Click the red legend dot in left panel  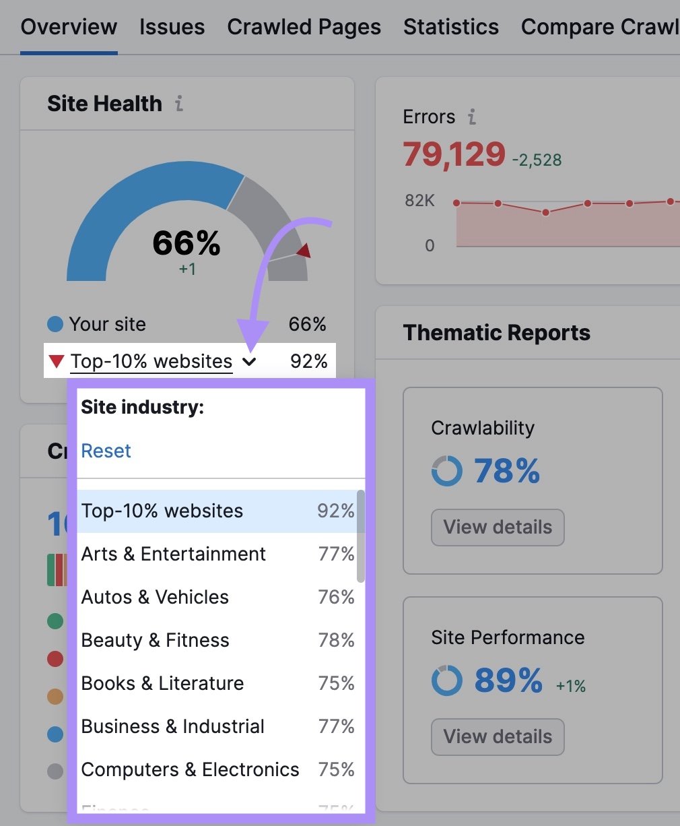(x=56, y=659)
